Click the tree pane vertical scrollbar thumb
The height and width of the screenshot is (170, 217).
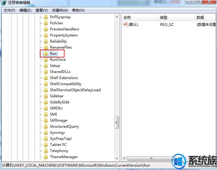click(117, 123)
